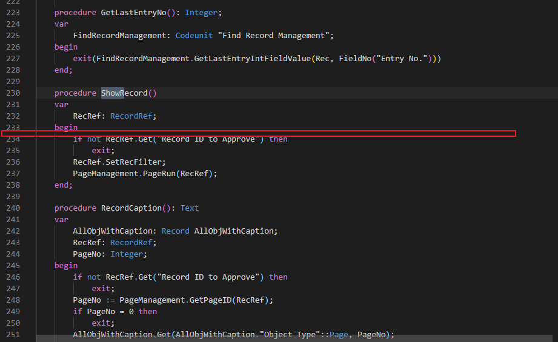The width and height of the screenshot is (558, 342).
Task: Click the var keyword on line 231
Action: tap(61, 105)
